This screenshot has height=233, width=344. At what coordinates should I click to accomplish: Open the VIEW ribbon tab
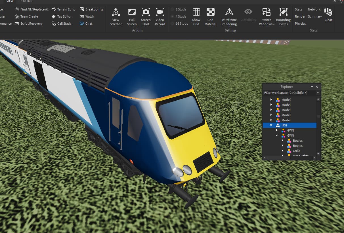click(x=10, y=1)
